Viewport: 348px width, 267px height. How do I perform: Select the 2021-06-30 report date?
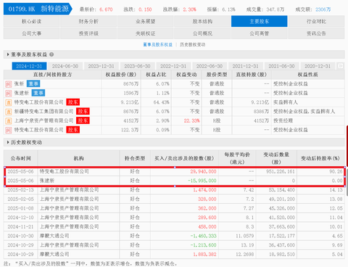click(x=281, y=66)
